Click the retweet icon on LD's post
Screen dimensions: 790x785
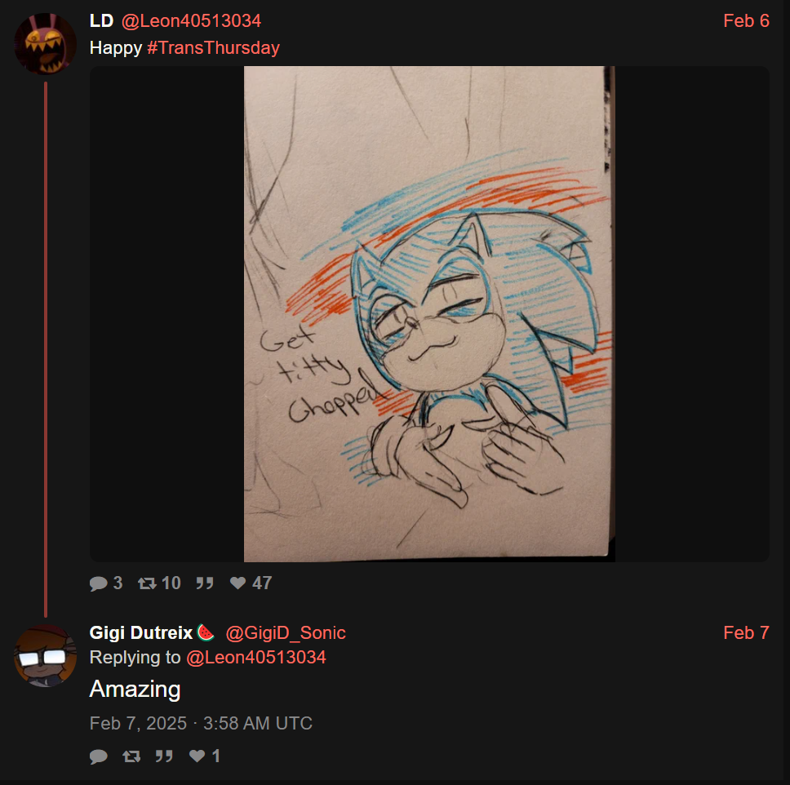coord(147,583)
